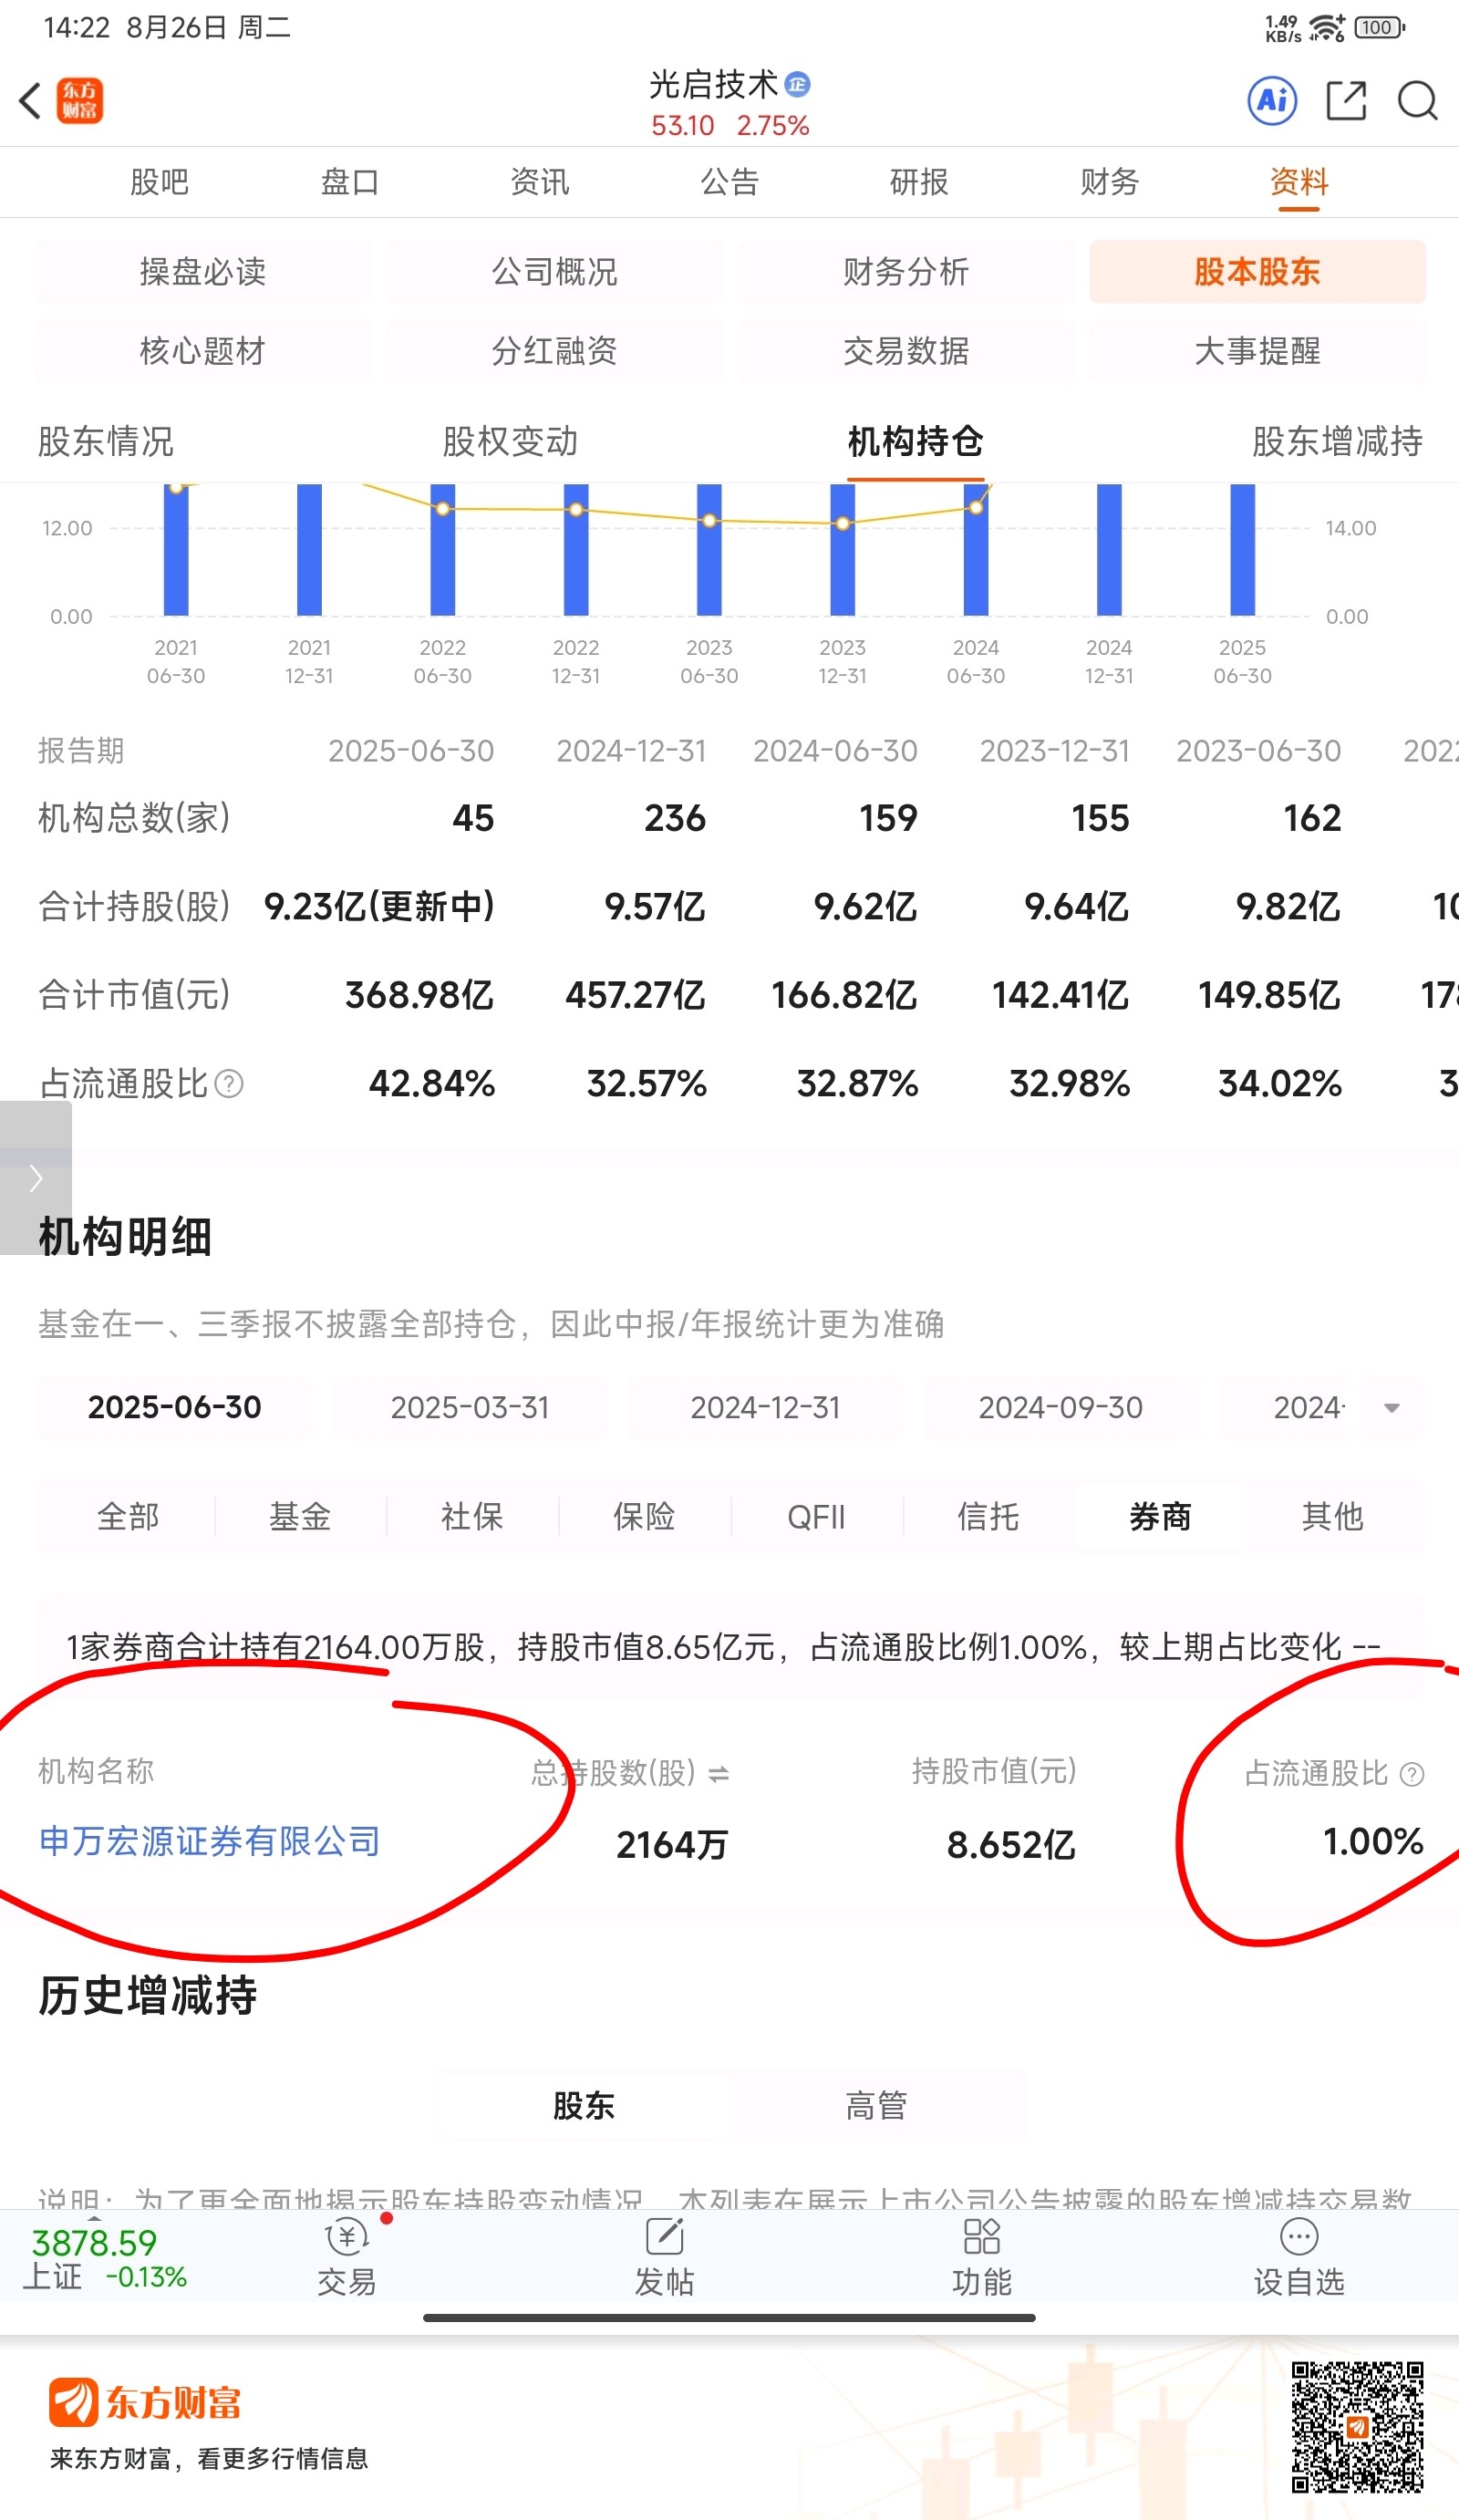Filter institutions by 社保
Viewport: 1459px width, 2520px height.
click(x=472, y=1517)
